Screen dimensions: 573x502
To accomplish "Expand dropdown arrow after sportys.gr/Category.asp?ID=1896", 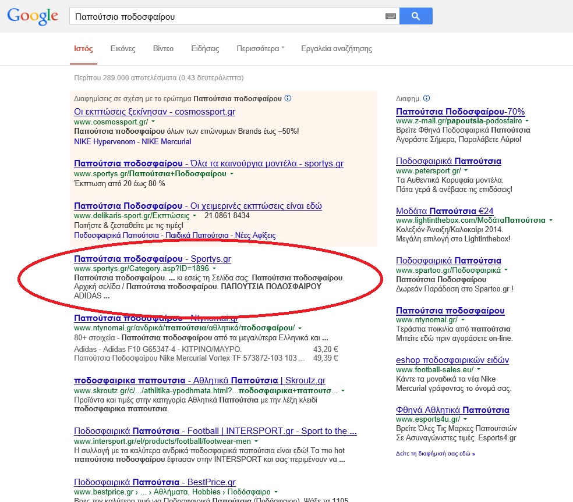I will (x=214, y=269).
